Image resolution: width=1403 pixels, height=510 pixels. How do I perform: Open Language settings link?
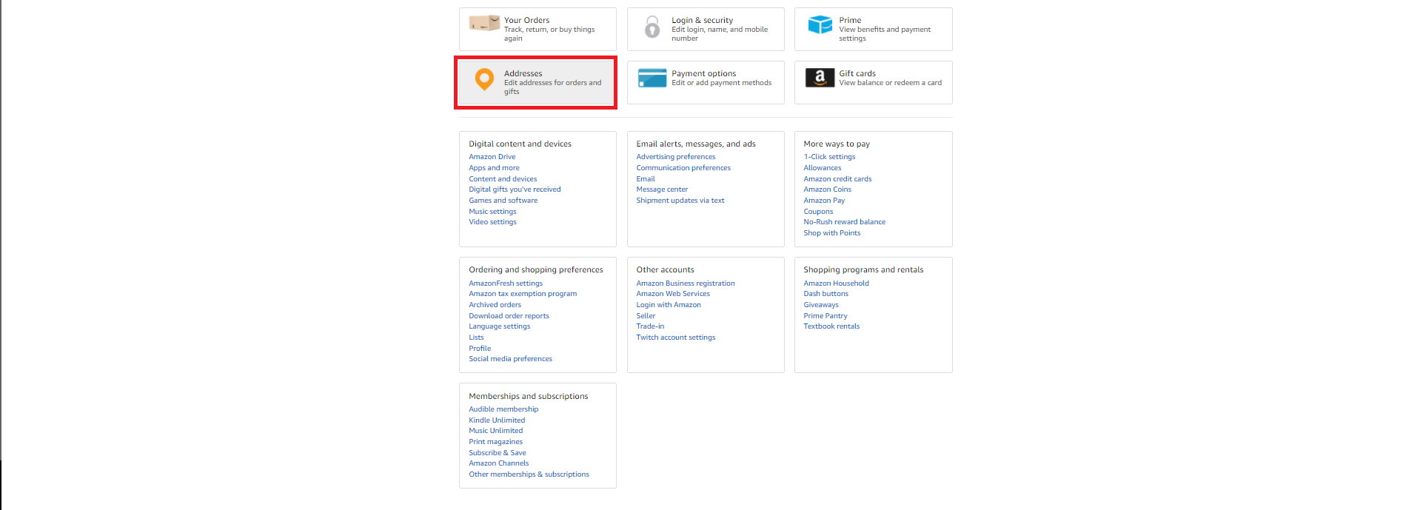[x=499, y=326]
